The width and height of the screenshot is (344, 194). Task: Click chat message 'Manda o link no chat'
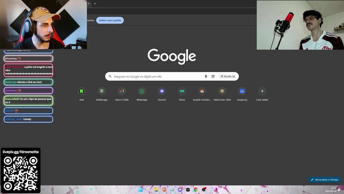click(28, 82)
